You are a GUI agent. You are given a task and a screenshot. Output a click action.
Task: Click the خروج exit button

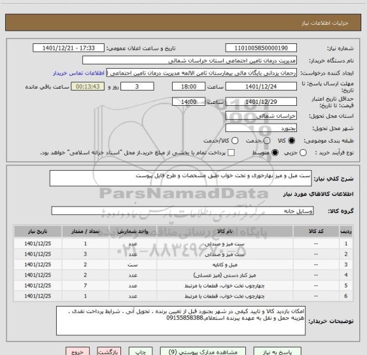(78, 352)
